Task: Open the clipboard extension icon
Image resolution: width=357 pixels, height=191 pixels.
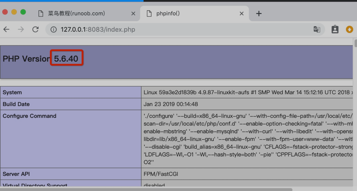Action: (335, 29)
